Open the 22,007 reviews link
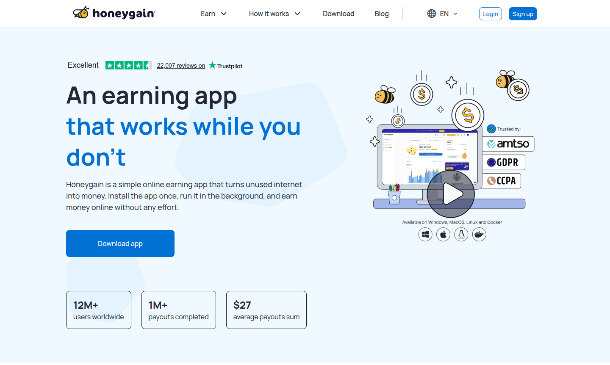 point(181,66)
